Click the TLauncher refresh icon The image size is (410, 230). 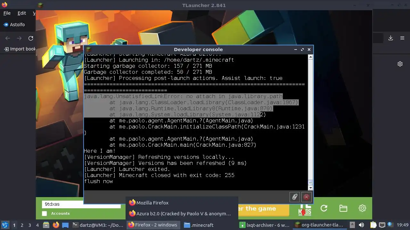click(324, 208)
